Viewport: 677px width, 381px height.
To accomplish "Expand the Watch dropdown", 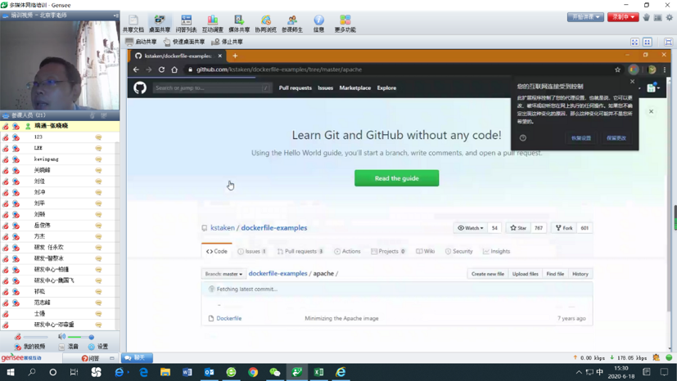I will coord(471,228).
